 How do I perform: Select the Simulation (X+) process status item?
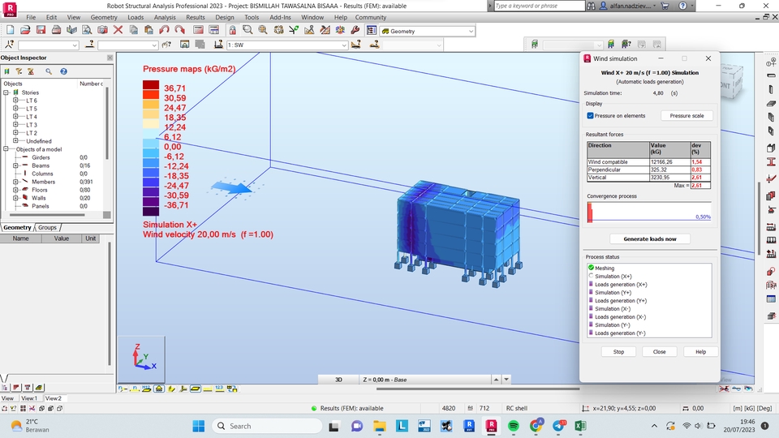click(613, 277)
